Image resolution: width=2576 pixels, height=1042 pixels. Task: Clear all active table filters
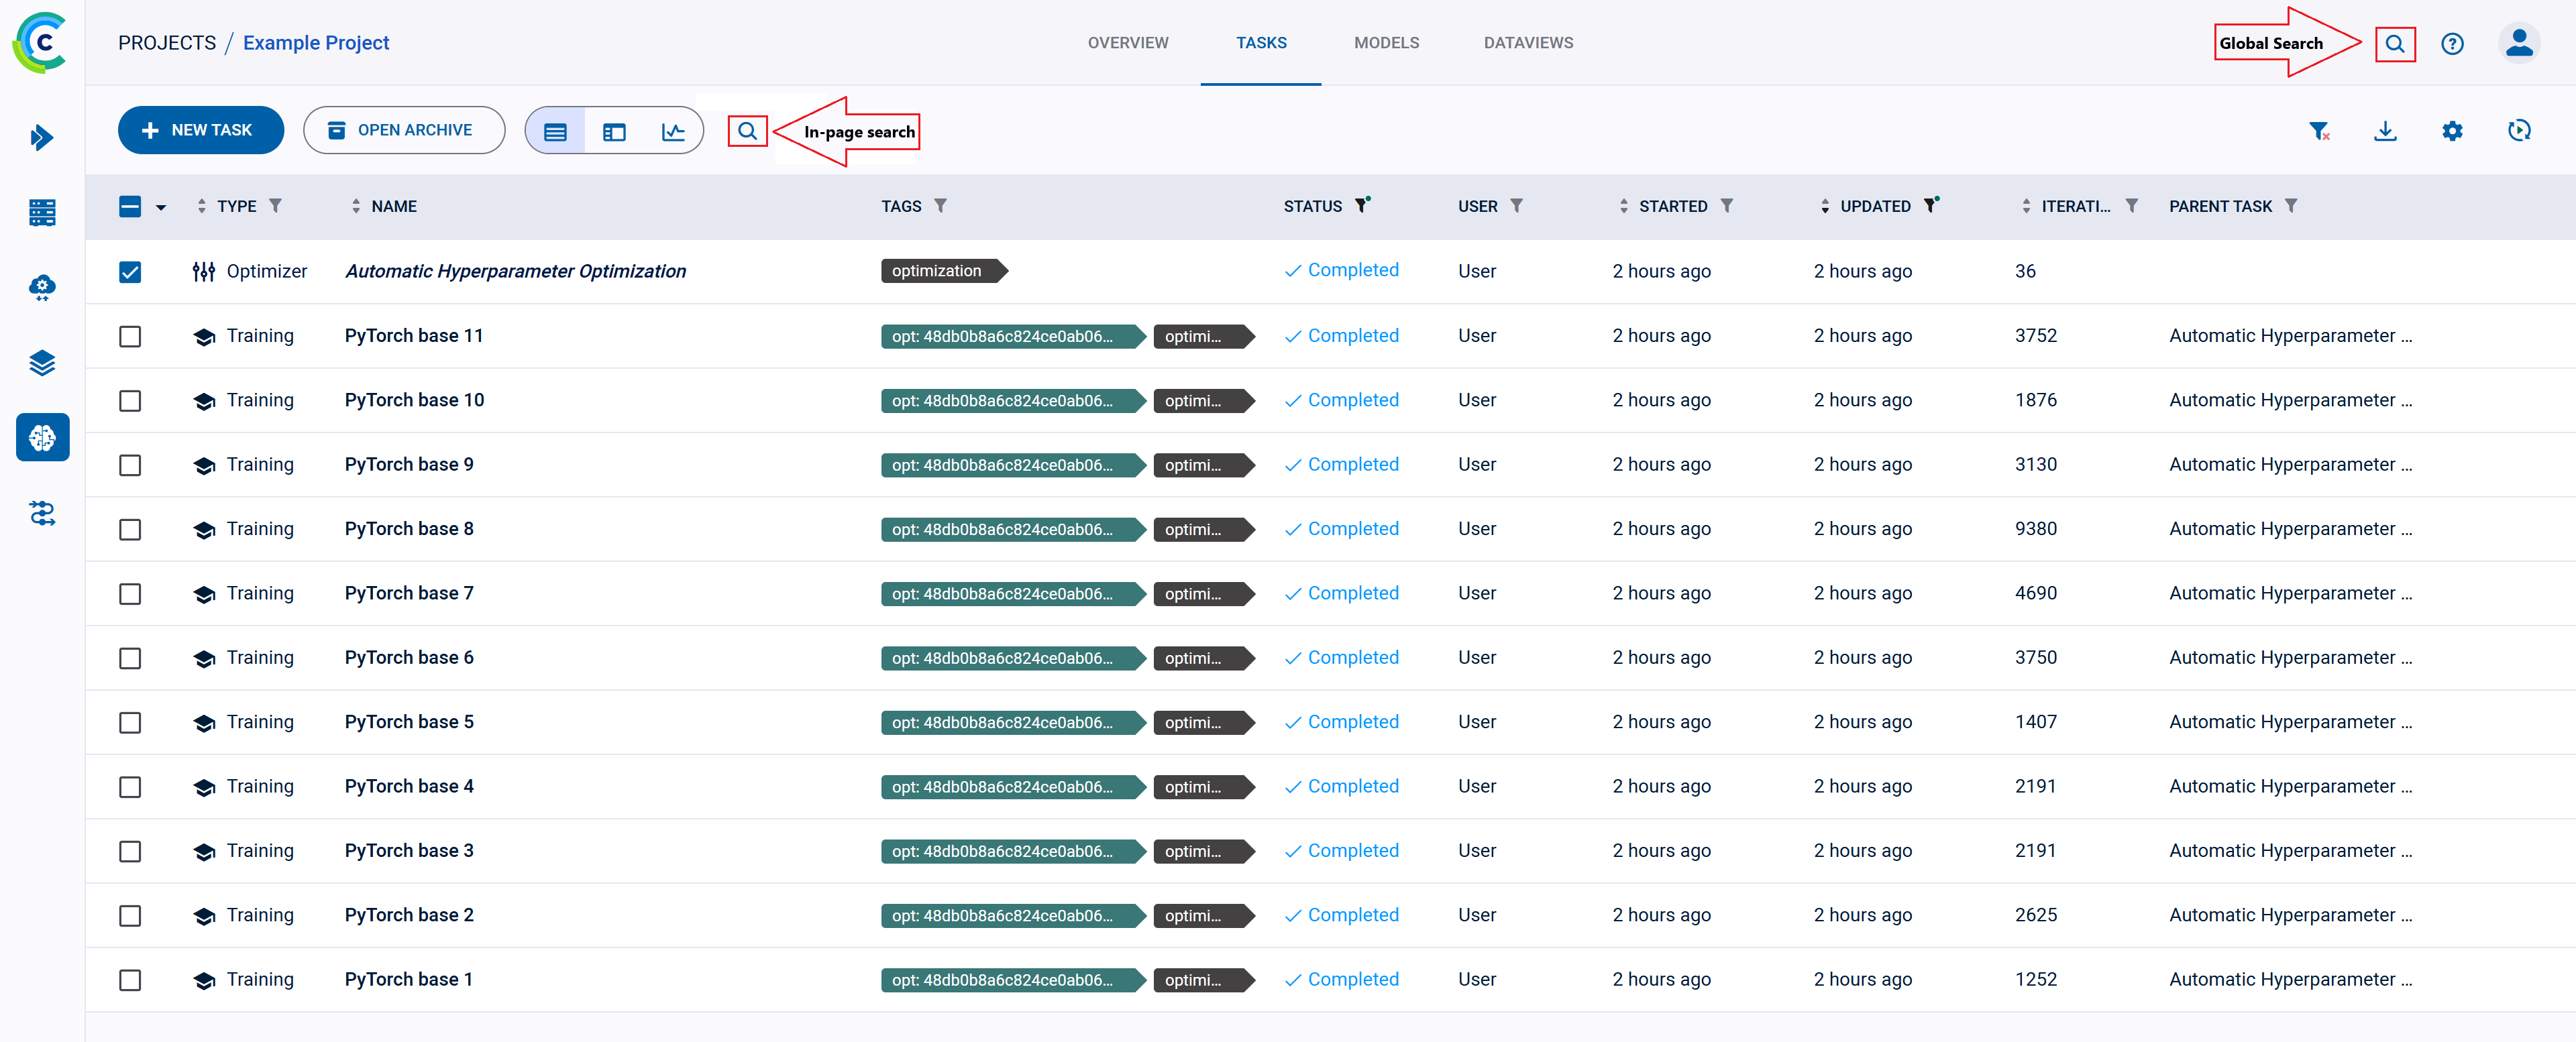click(x=2320, y=130)
